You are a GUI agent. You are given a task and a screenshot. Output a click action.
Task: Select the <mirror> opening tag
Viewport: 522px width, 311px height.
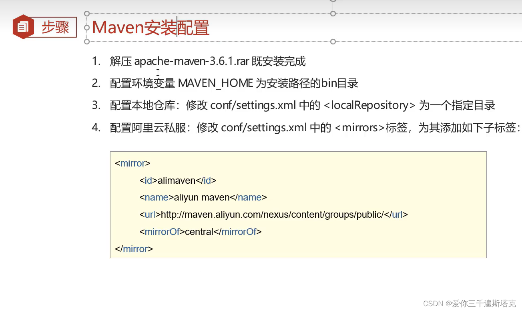132,163
